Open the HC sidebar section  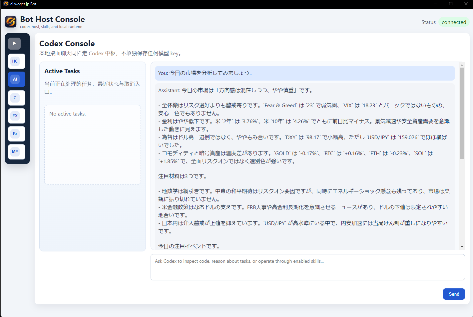[x=17, y=61]
